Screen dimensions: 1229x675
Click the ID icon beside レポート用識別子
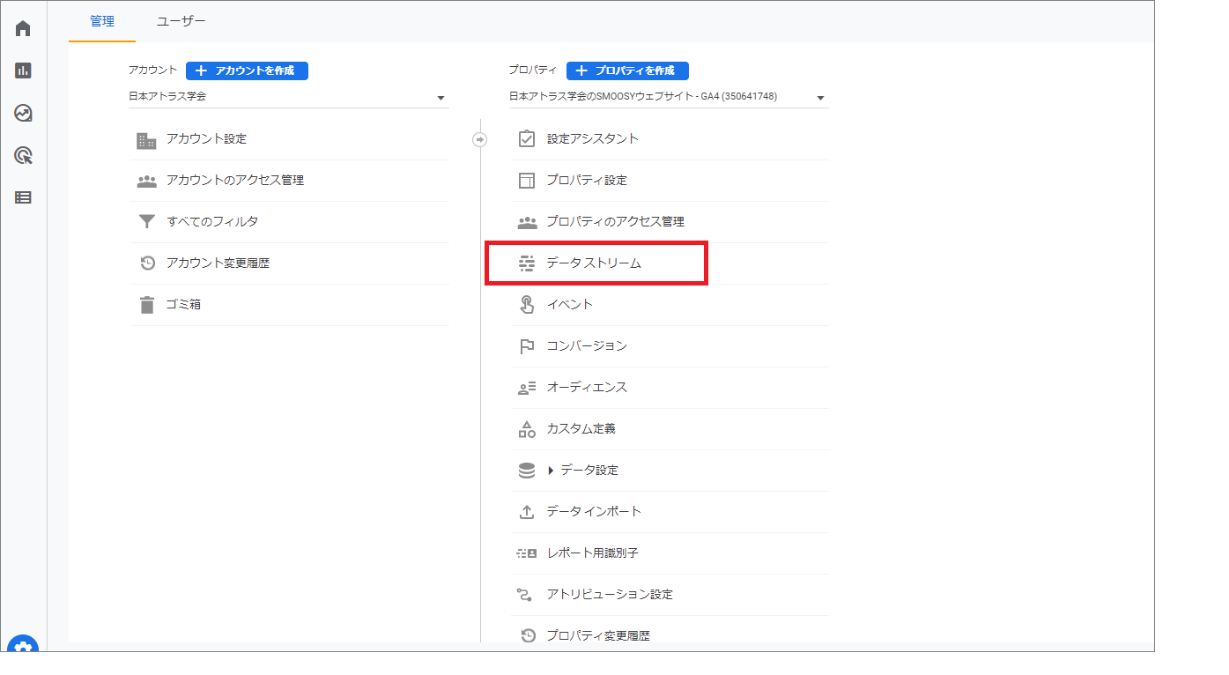[527, 553]
